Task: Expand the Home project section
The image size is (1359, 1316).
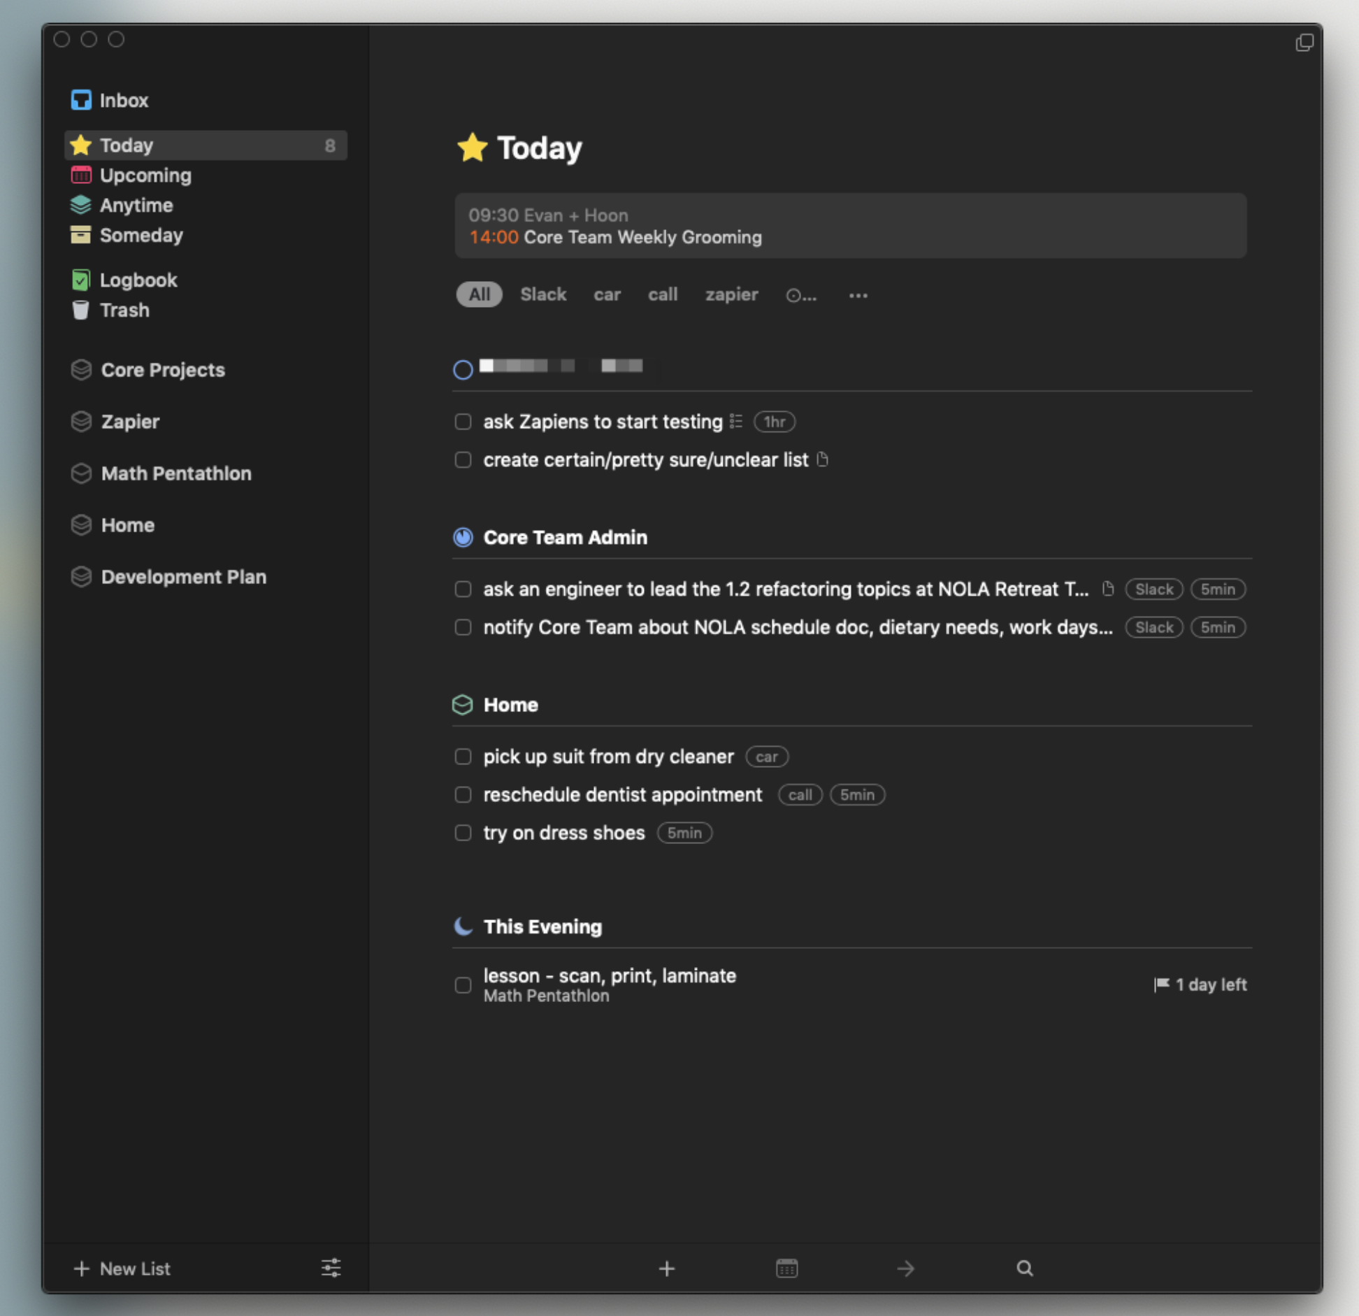Action: 510,703
